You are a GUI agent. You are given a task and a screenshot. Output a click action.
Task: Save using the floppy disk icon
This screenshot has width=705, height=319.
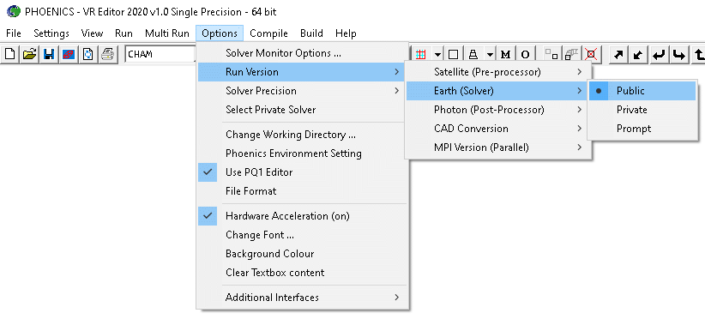pos(49,54)
